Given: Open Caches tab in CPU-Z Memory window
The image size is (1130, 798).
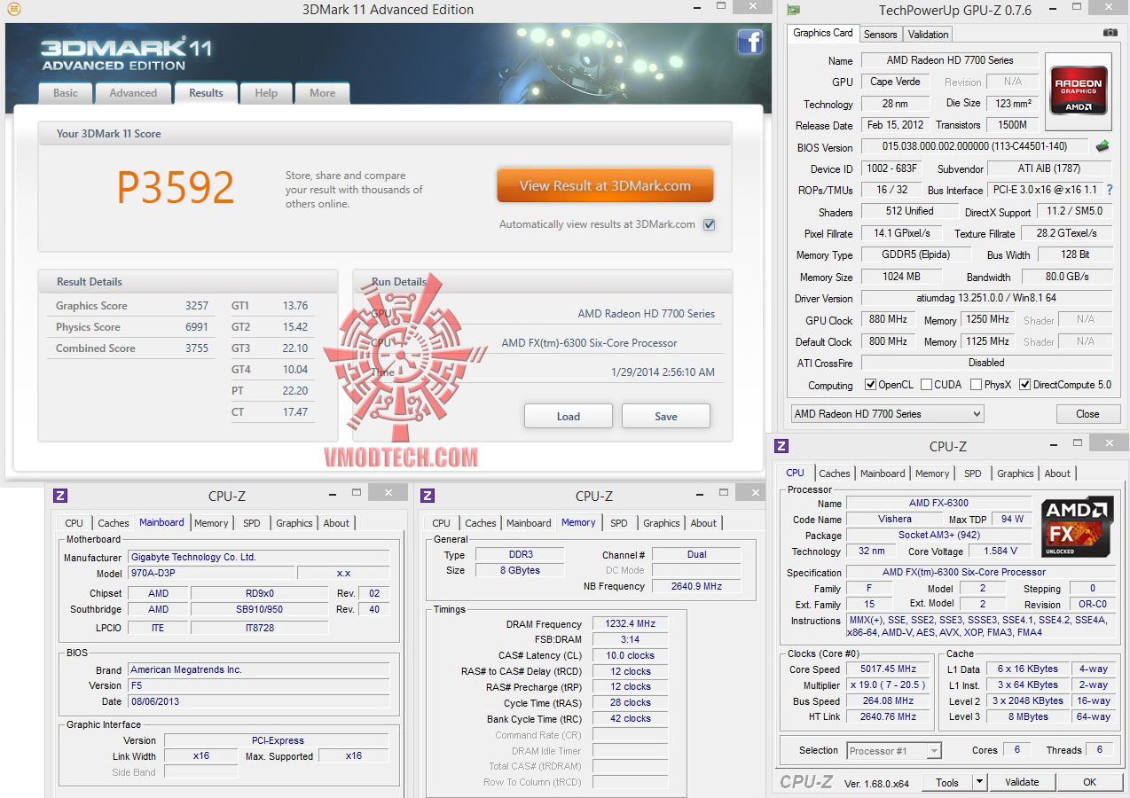Looking at the screenshot, I should tap(481, 523).
